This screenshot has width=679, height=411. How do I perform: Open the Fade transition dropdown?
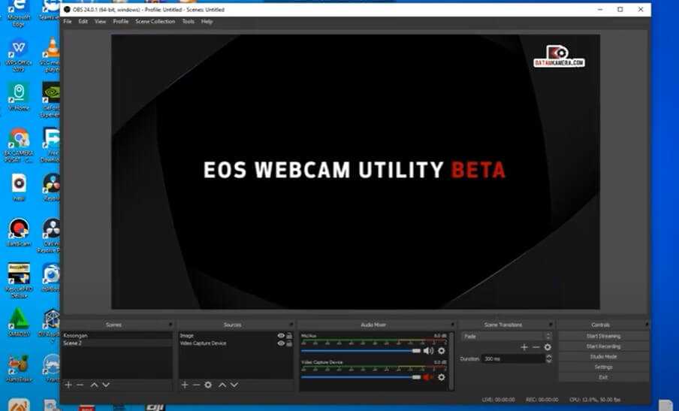coord(505,337)
